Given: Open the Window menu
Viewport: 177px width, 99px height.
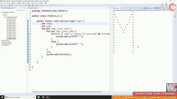Looking at the screenshot, I should (x=41, y=3).
